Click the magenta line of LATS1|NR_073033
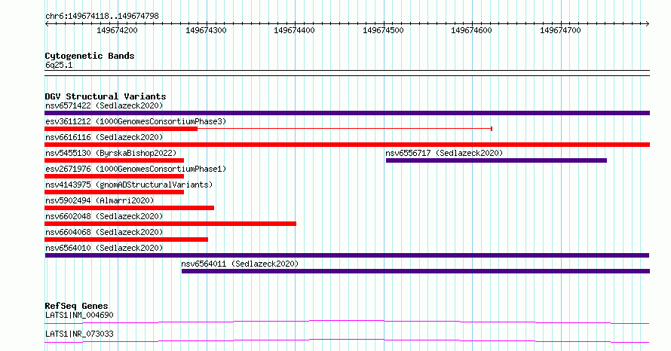 point(347,340)
